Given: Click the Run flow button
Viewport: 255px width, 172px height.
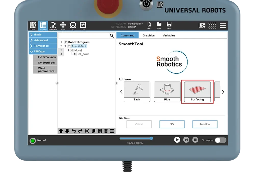Looking at the screenshot, I should click(205, 124).
